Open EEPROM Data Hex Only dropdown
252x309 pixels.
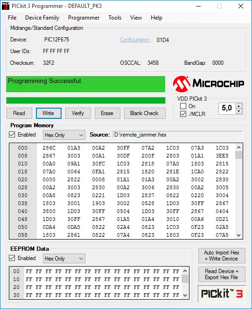tap(64, 258)
